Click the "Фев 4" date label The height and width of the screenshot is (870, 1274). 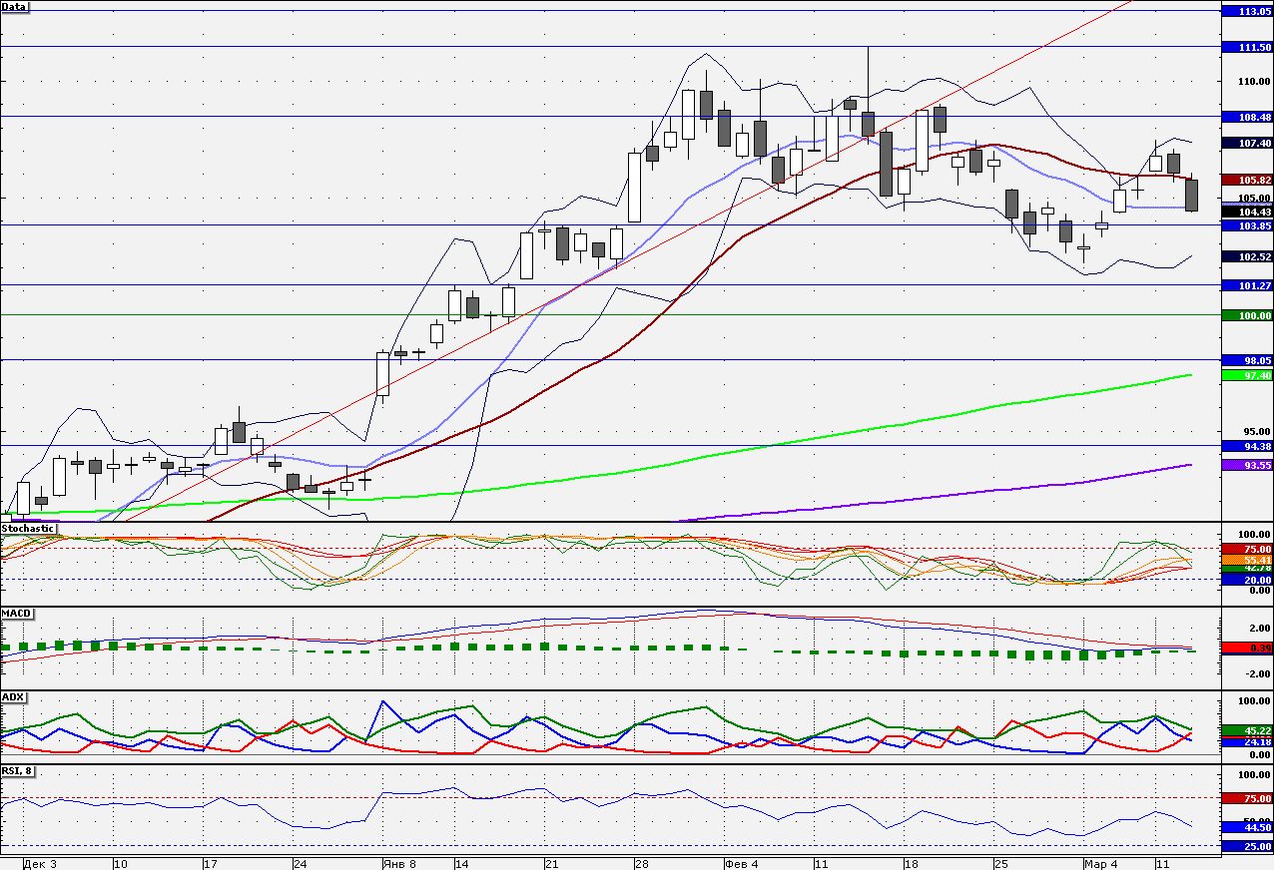pos(742,862)
